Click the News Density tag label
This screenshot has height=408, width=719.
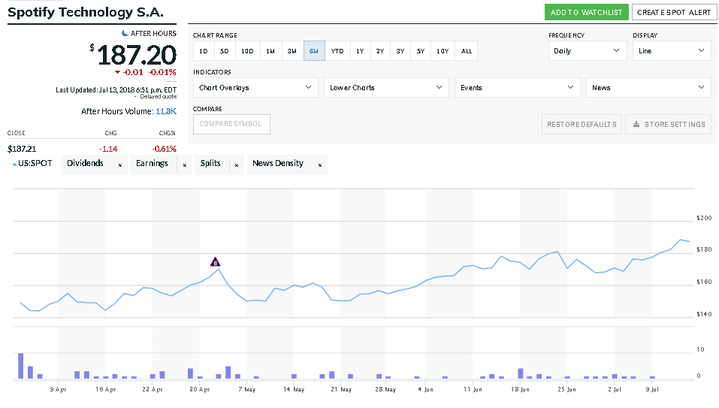(x=278, y=163)
